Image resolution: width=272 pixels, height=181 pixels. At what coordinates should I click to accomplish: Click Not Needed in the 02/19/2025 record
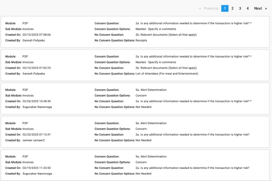click(144, 173)
